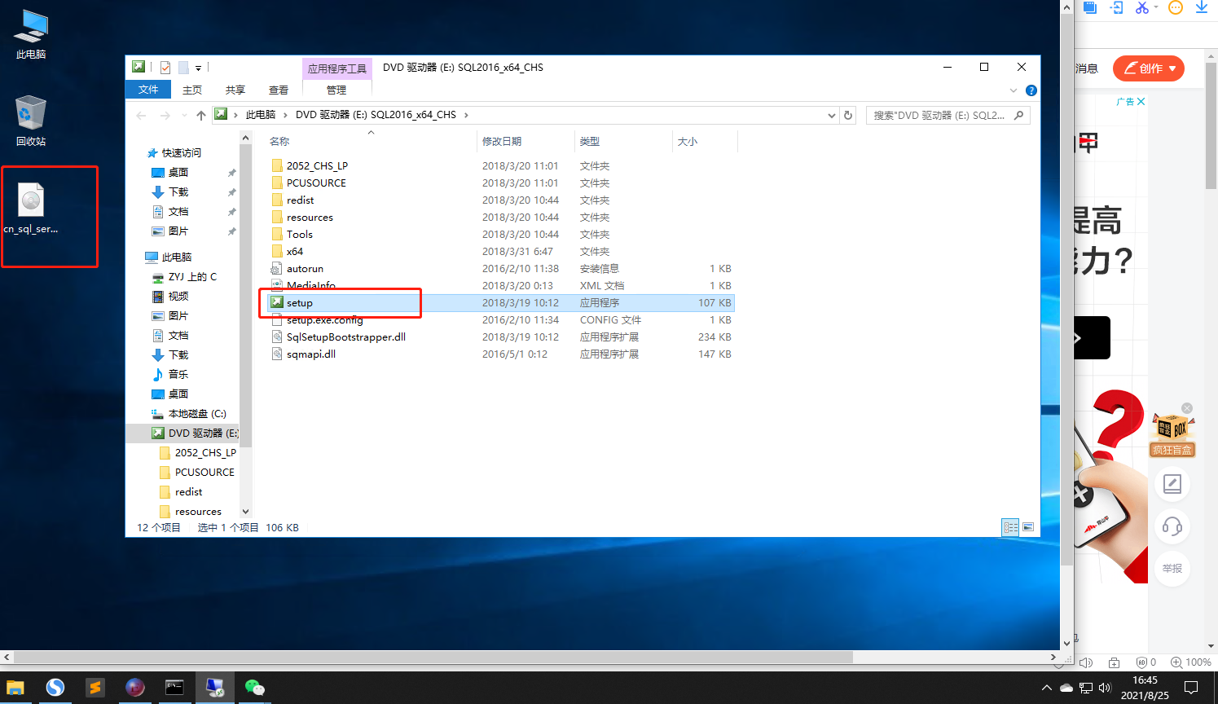Viewport: 1218px width, 704px height.
Task: Sort by the 类型 column header
Action: [x=590, y=142]
